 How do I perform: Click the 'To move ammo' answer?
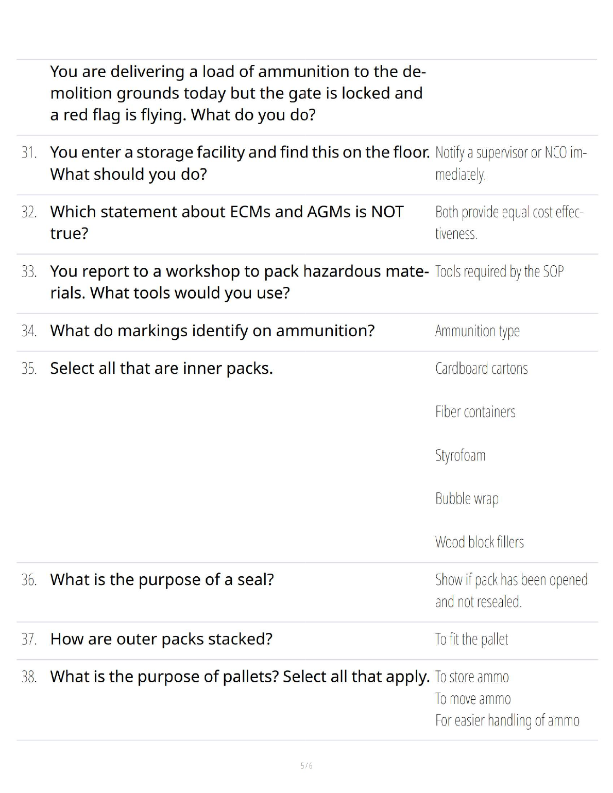click(473, 699)
